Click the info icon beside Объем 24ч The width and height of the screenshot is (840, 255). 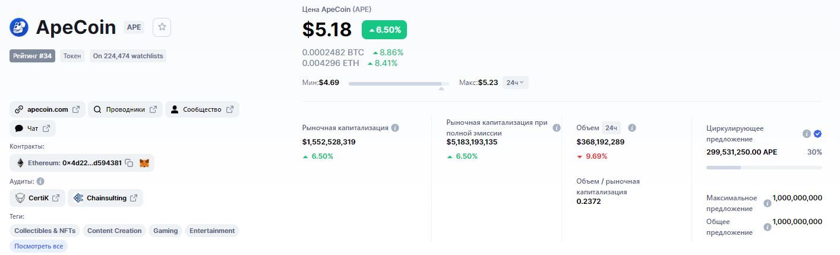(x=632, y=128)
